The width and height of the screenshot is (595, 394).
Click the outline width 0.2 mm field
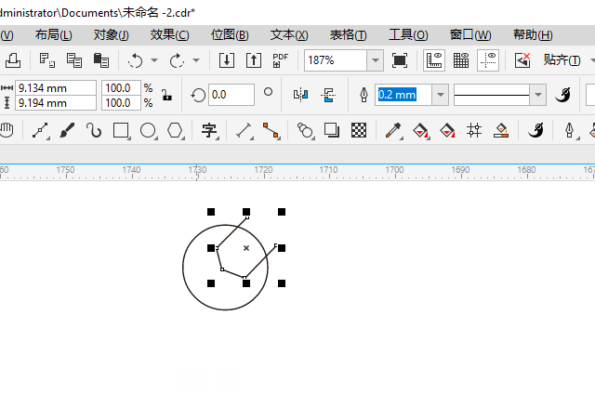click(x=403, y=95)
